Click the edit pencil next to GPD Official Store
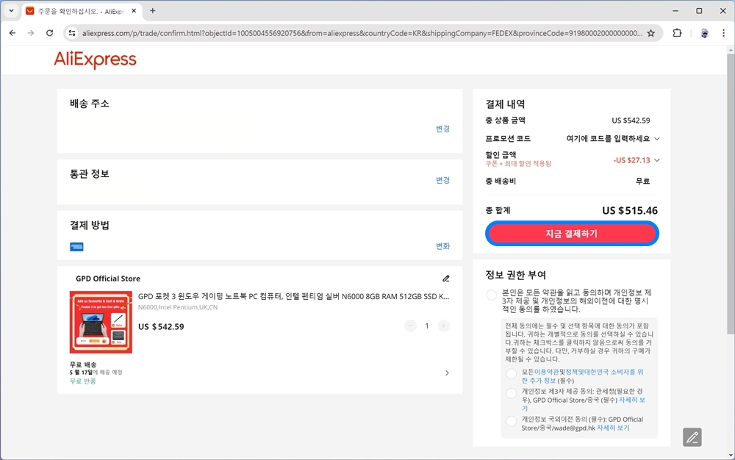 click(446, 278)
